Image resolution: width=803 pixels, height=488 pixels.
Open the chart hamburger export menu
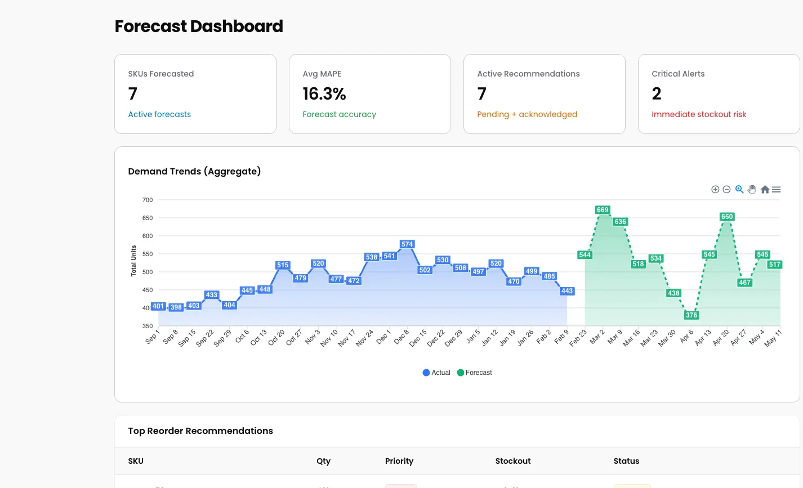pyautogui.click(x=777, y=190)
